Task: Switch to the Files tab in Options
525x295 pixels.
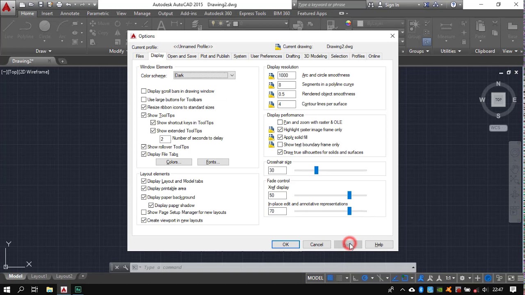Action: tap(140, 56)
